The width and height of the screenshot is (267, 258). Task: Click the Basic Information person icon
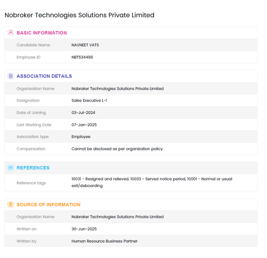coord(10,33)
